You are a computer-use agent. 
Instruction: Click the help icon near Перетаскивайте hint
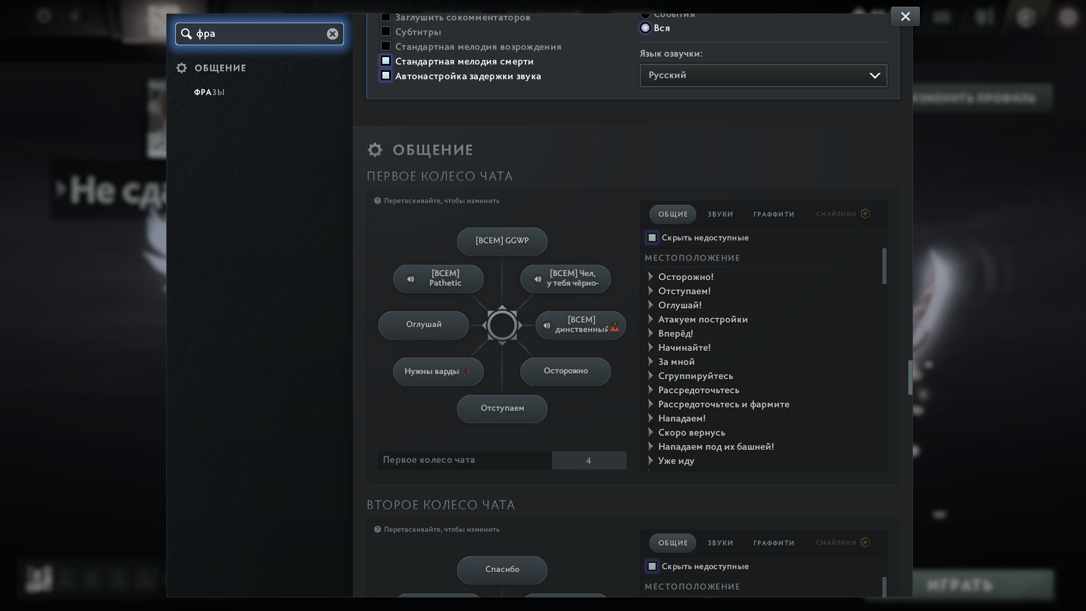click(377, 201)
